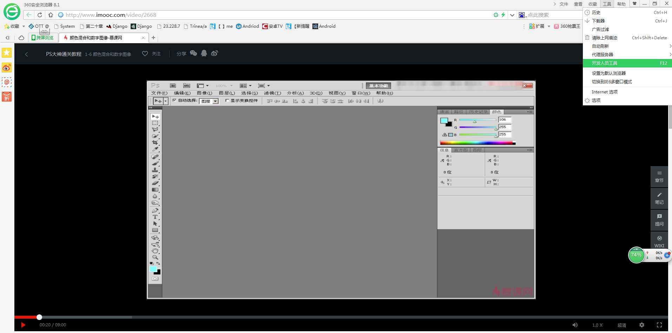Open the red @ mail sidebar icon
672x333 pixels.
(x=7, y=82)
